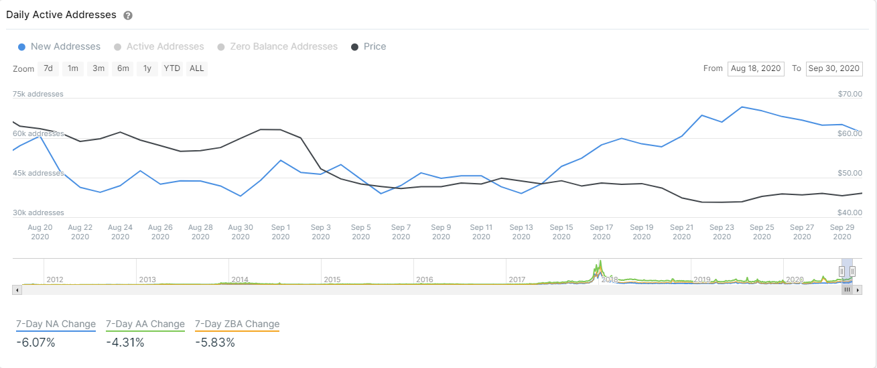Show ALL data range
The height and width of the screenshot is (368, 877).
point(197,68)
